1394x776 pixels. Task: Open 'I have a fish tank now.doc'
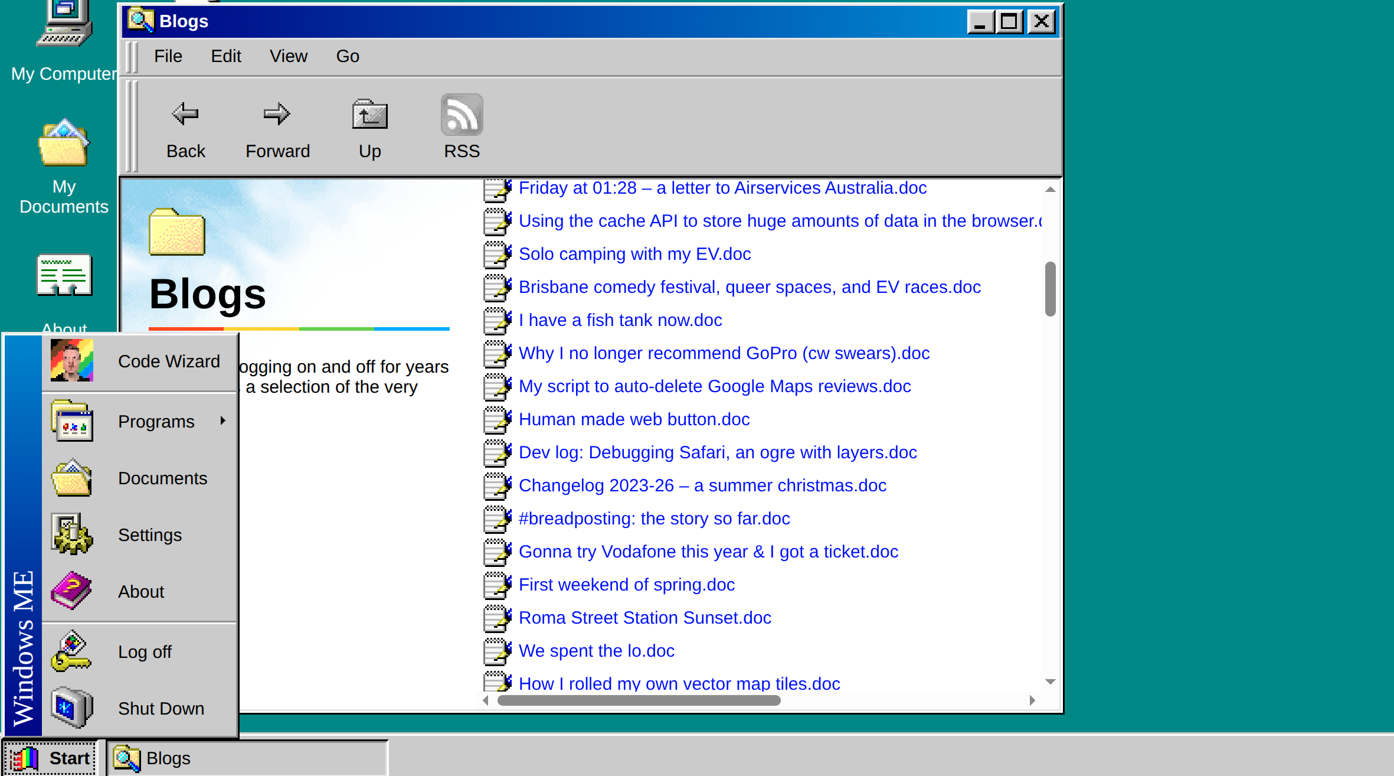coord(620,320)
